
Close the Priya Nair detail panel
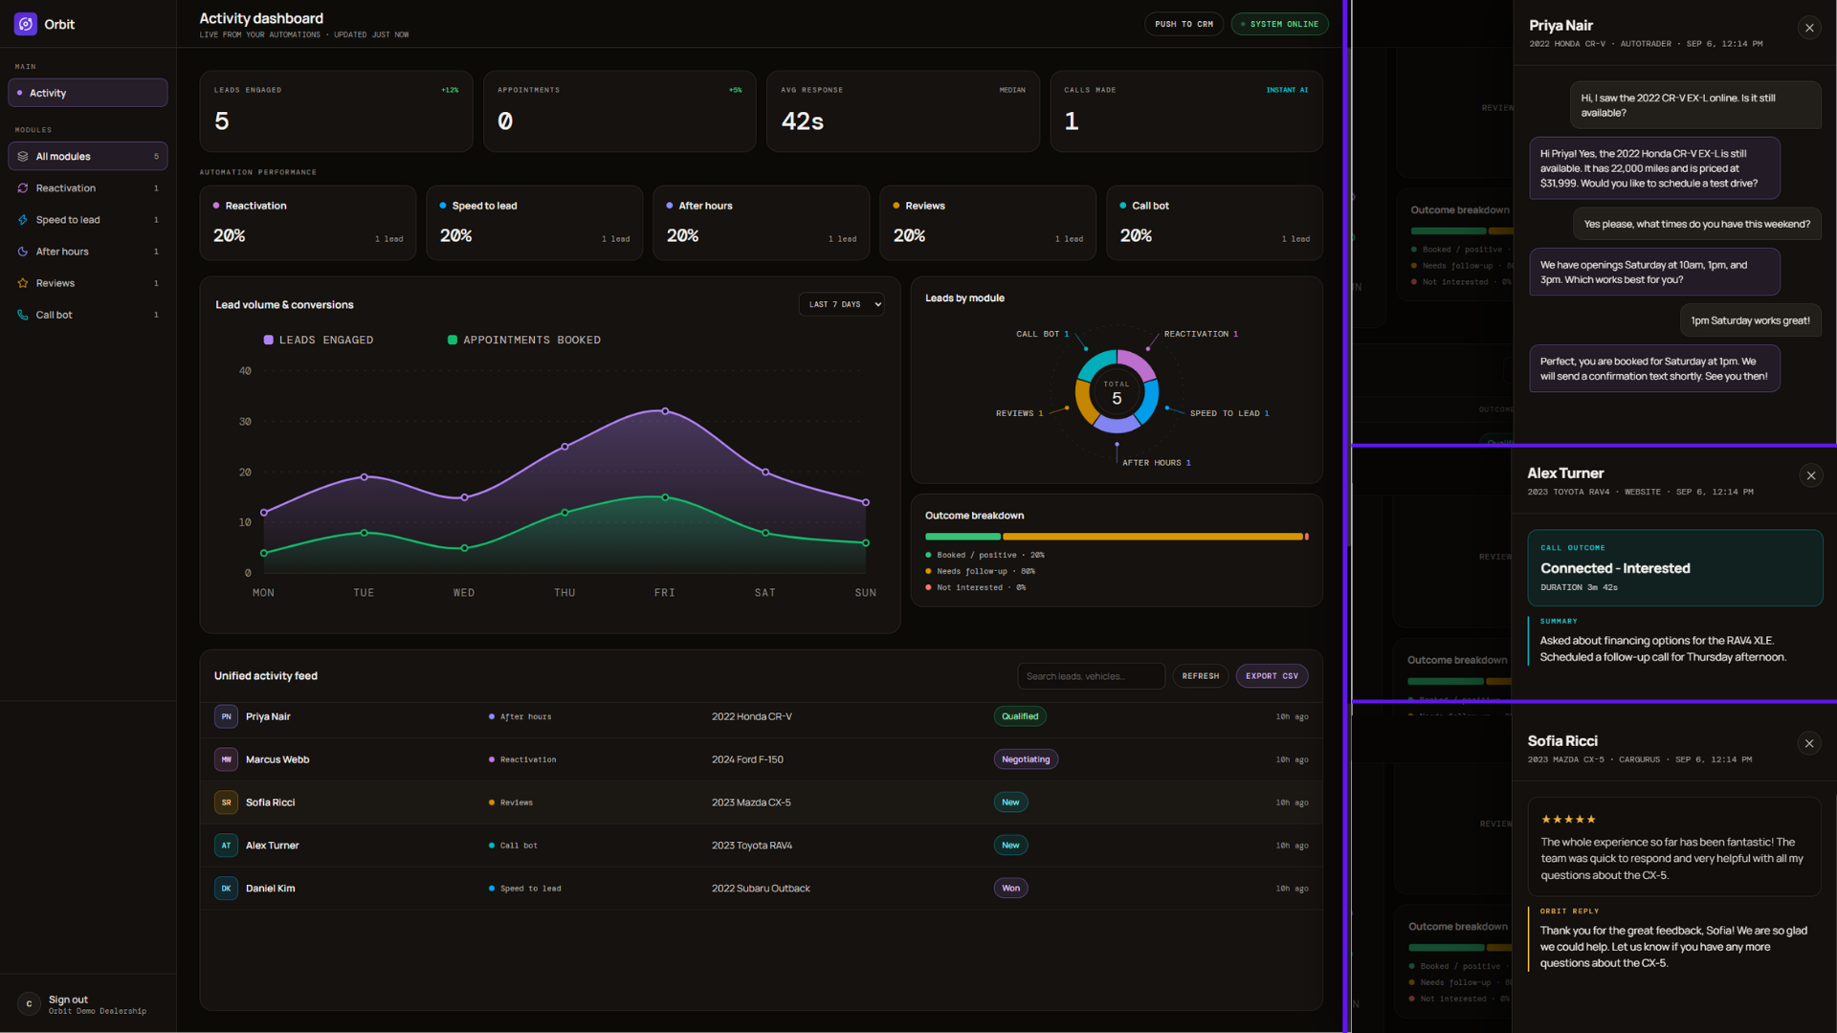(x=1809, y=28)
